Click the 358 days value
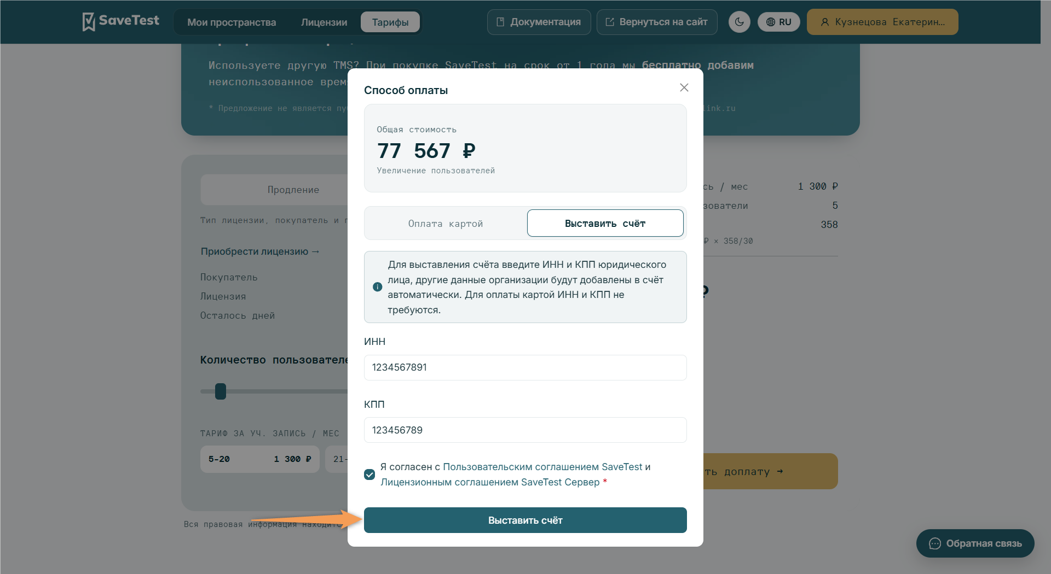Viewport: 1051px width, 574px height. tap(829, 225)
